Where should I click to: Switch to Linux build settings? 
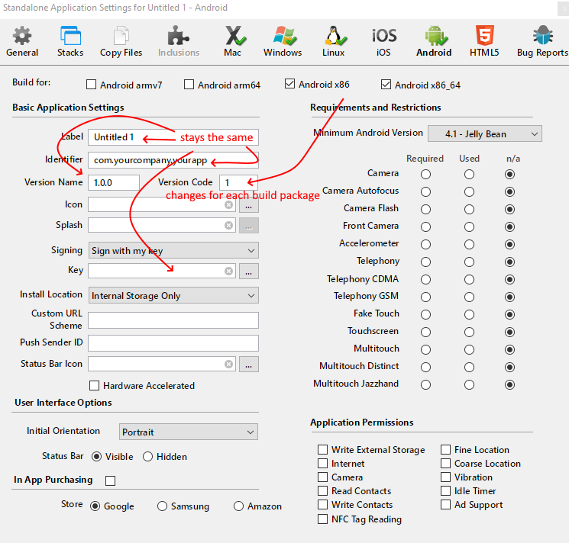(333, 41)
